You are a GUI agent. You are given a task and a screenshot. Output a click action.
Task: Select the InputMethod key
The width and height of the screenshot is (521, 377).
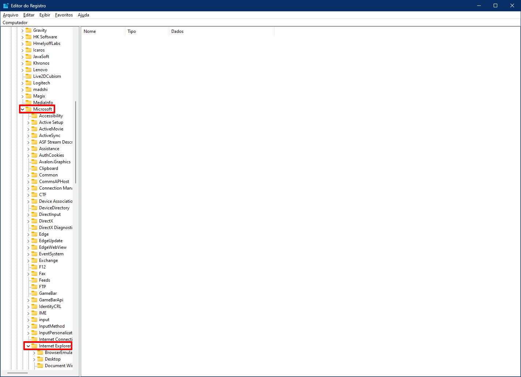(52, 326)
